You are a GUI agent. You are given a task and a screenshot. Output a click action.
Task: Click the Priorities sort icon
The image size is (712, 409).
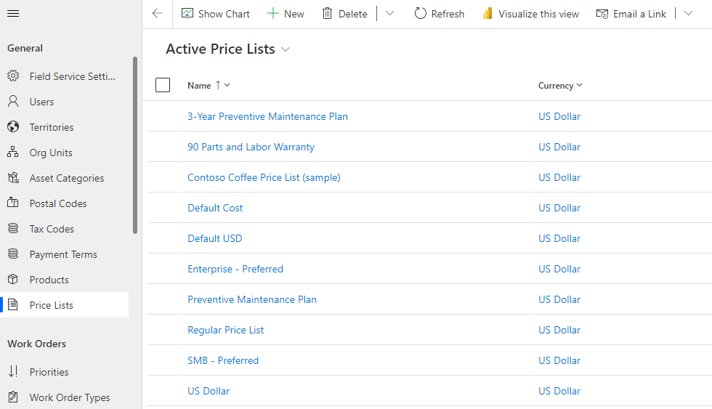point(13,371)
